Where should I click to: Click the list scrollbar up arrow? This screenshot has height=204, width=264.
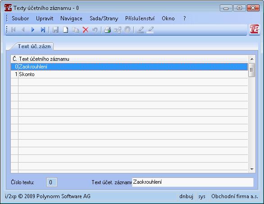coord(252,59)
